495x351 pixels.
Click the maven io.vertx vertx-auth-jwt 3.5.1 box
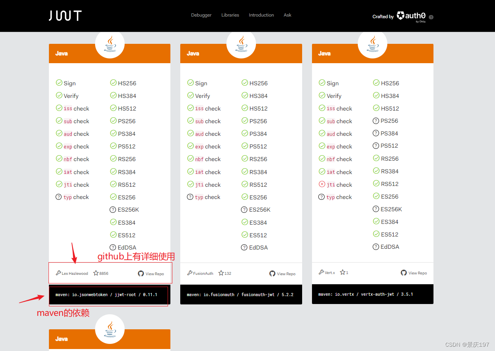[372, 294]
